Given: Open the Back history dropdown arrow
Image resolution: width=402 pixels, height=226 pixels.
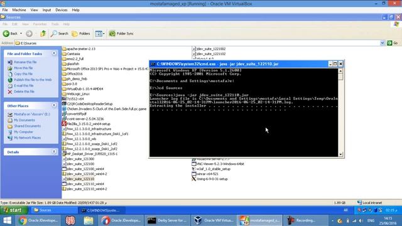Looking at the screenshot, I should (21, 33).
